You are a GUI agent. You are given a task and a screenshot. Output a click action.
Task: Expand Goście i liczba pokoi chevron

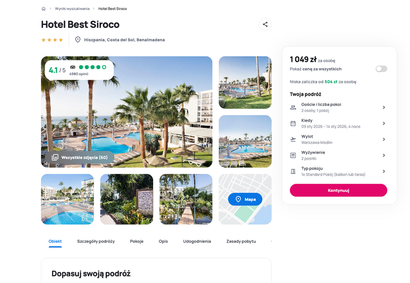(383, 107)
